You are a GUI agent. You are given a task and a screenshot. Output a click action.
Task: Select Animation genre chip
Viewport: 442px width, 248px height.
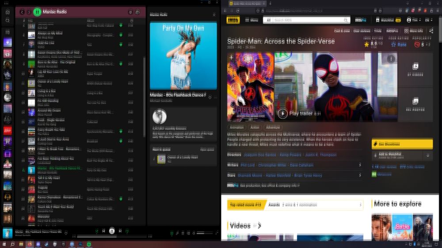point(237,127)
